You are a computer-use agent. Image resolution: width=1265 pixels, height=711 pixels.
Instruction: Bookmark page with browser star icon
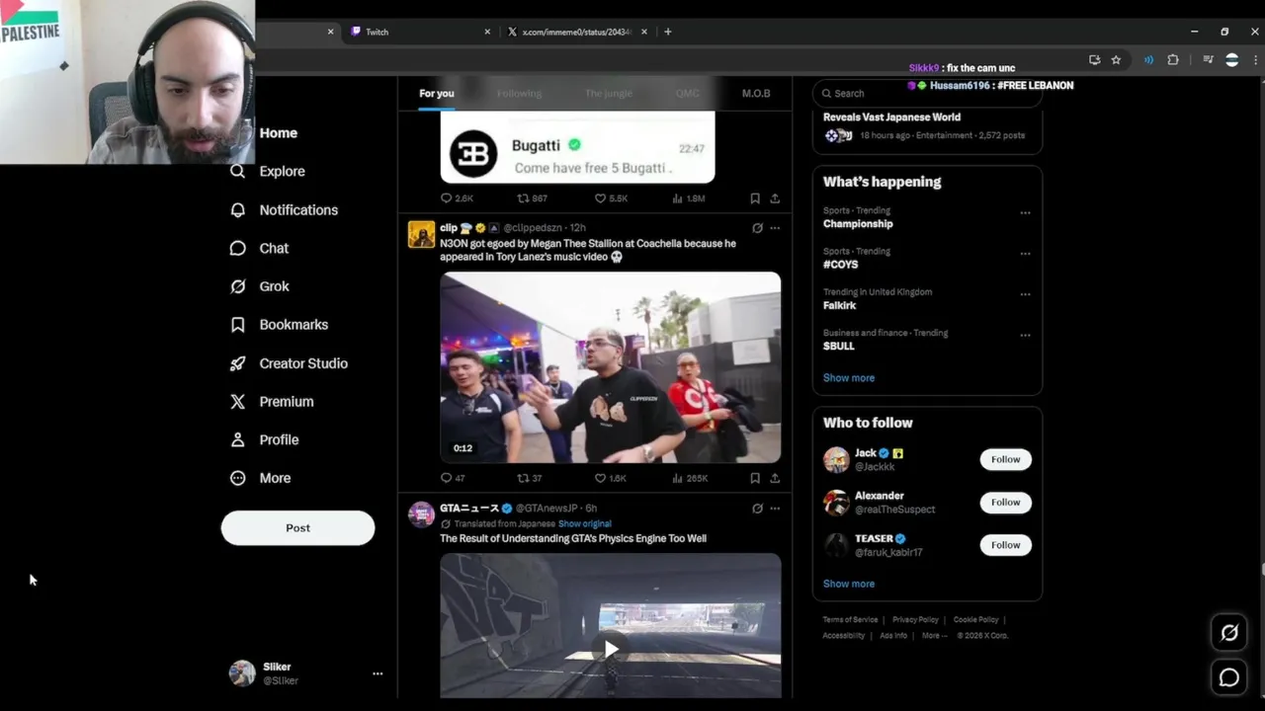[x=1116, y=60]
